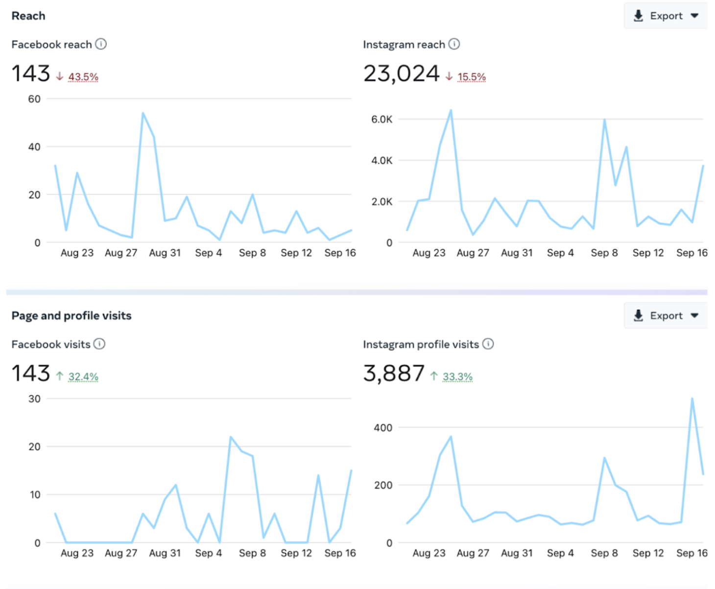Open the Facebook reach info tooltip icon
The height and width of the screenshot is (589, 715).
(101, 44)
